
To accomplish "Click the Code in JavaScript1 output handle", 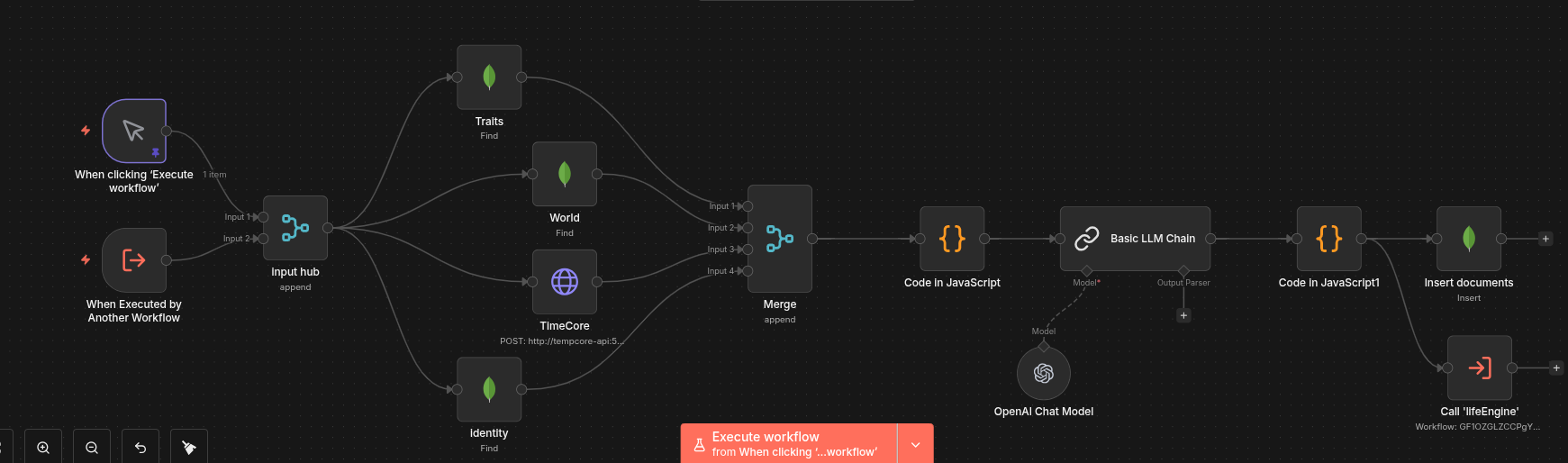I will pyautogui.click(x=1362, y=239).
